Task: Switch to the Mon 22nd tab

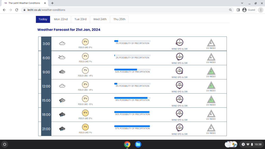Action: 61,19
